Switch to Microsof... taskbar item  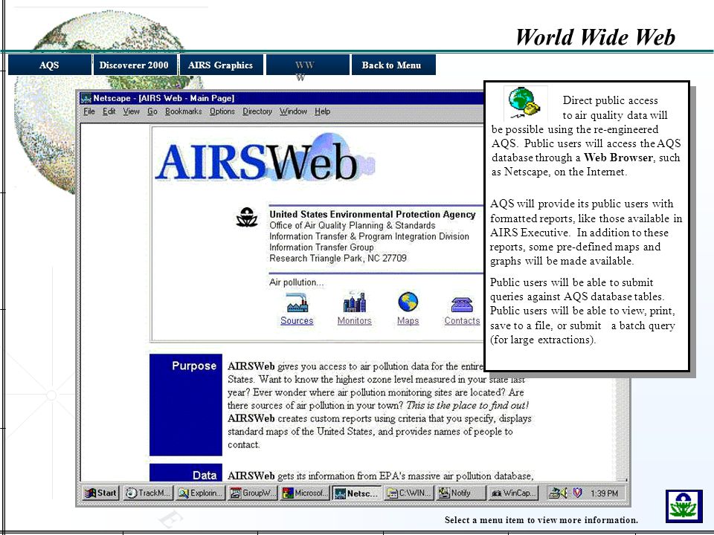pos(305,493)
